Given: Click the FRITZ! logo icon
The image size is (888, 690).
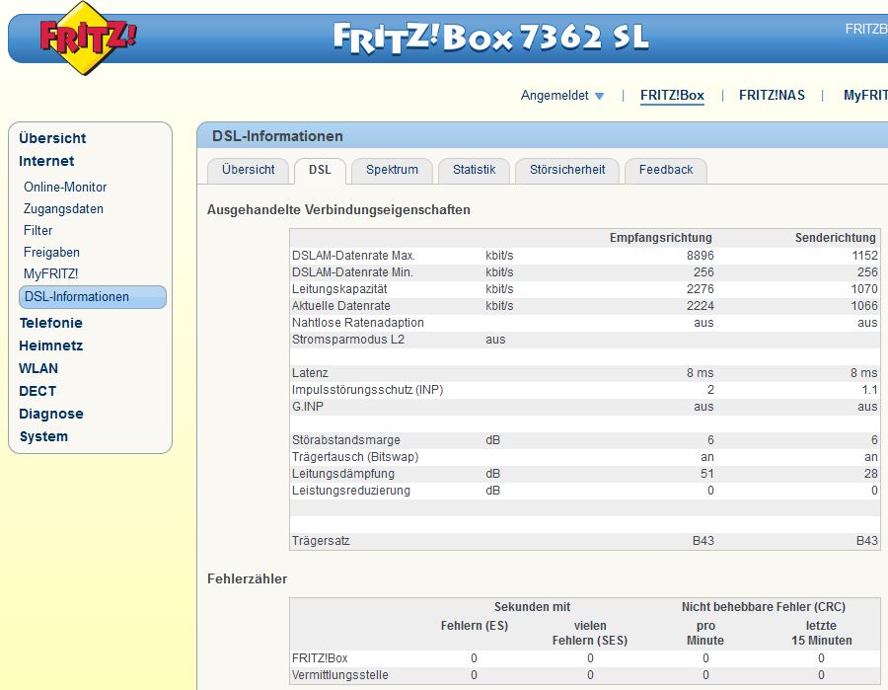Looking at the screenshot, I should pos(87,38).
